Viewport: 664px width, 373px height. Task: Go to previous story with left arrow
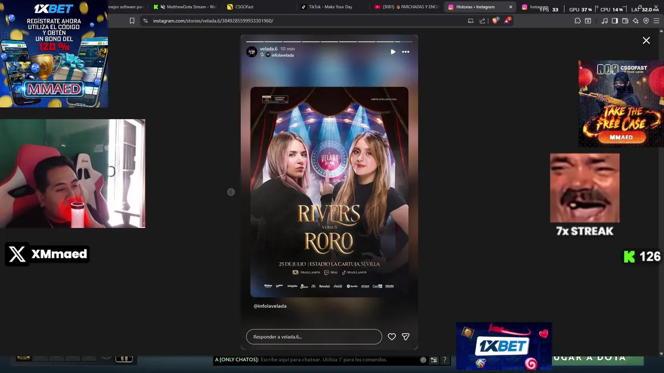[x=231, y=192]
